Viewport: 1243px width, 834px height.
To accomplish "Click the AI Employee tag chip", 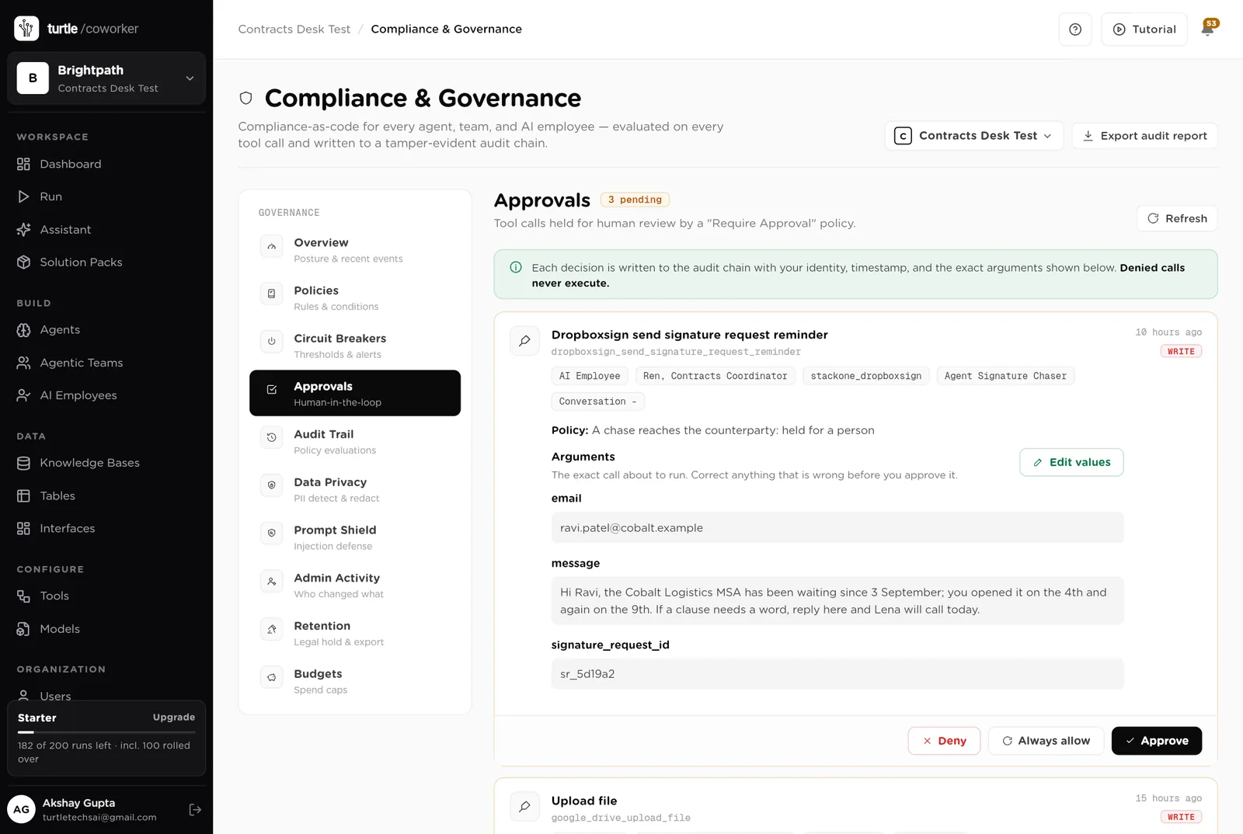I will (590, 376).
